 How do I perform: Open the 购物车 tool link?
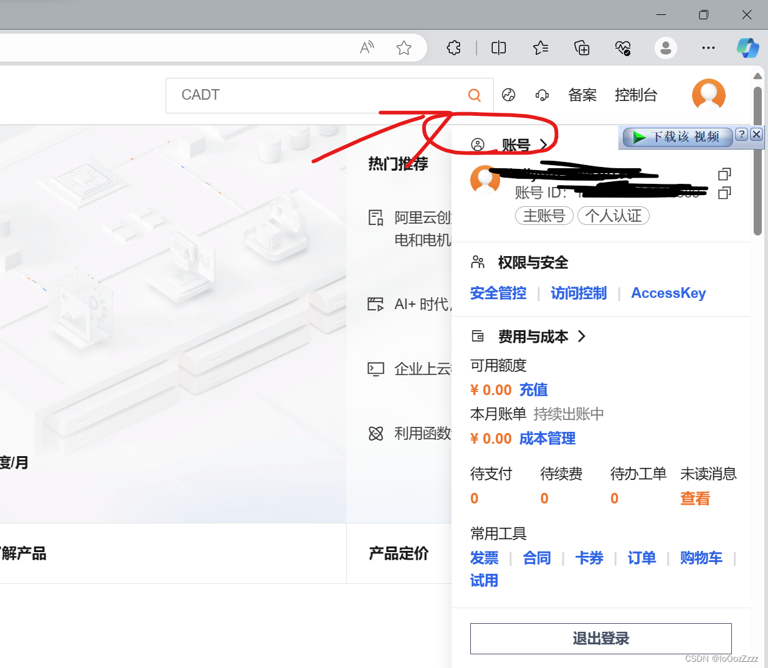pyautogui.click(x=701, y=558)
